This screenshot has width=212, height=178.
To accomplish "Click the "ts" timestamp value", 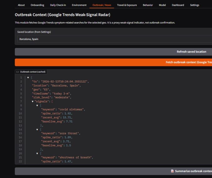I will (x=64, y=81).
